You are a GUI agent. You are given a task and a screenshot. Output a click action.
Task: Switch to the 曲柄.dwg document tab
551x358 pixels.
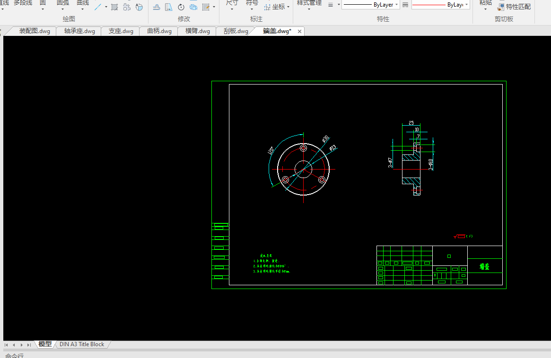[x=159, y=31]
